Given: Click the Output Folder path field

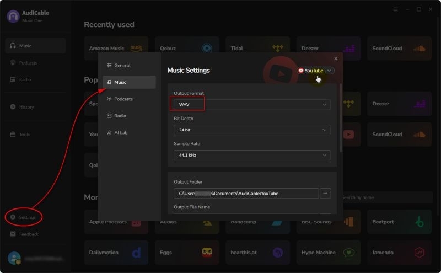Looking at the screenshot, I should click(x=246, y=194).
